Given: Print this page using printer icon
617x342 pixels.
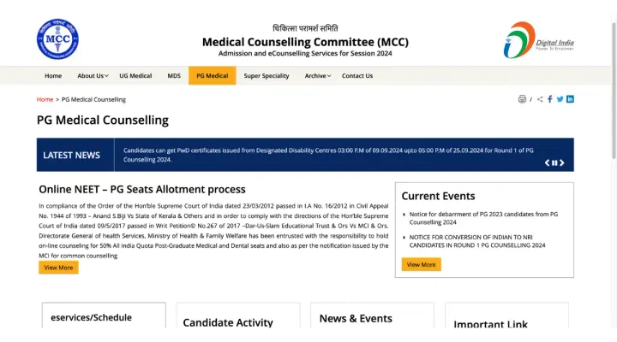Looking at the screenshot, I should (x=522, y=99).
